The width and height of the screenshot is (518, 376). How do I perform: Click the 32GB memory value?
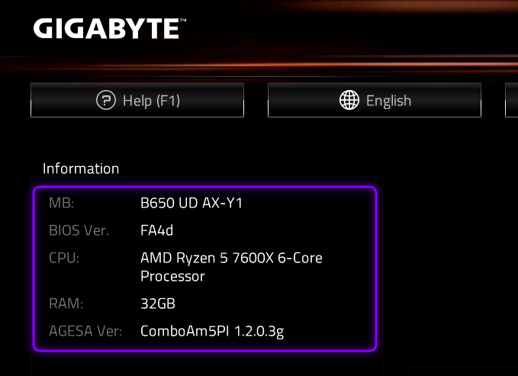point(158,304)
